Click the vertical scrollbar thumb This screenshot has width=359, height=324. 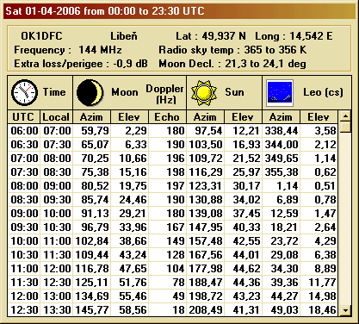pos(345,128)
